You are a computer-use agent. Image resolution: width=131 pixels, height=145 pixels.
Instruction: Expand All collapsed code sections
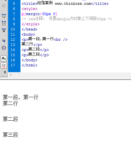[x=4, y=30]
